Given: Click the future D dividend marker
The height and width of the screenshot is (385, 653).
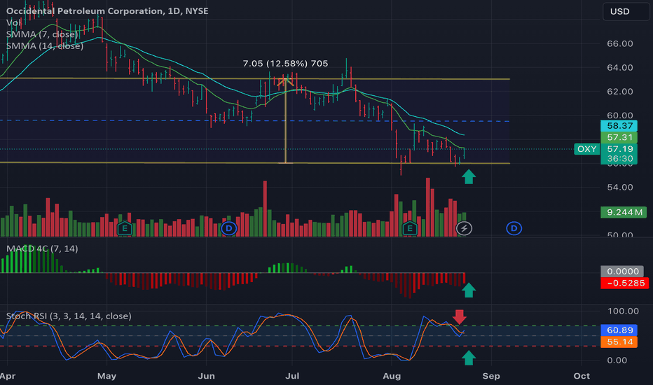Looking at the screenshot, I should click(514, 228).
